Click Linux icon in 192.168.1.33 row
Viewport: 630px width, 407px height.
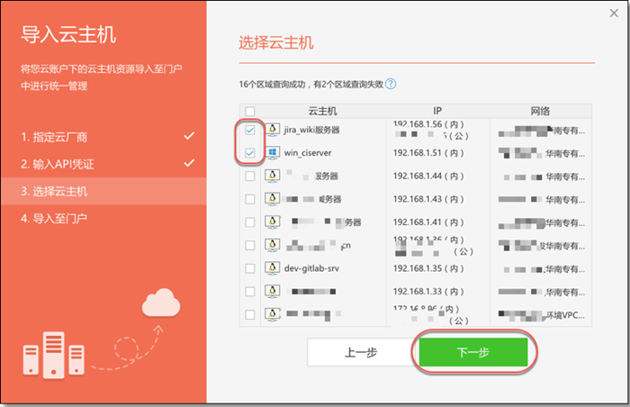pyautogui.click(x=273, y=291)
